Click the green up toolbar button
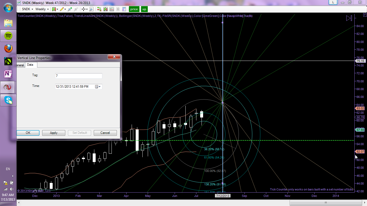Image resolution: width=367 pixels, height=206 pixels. click(144, 9)
